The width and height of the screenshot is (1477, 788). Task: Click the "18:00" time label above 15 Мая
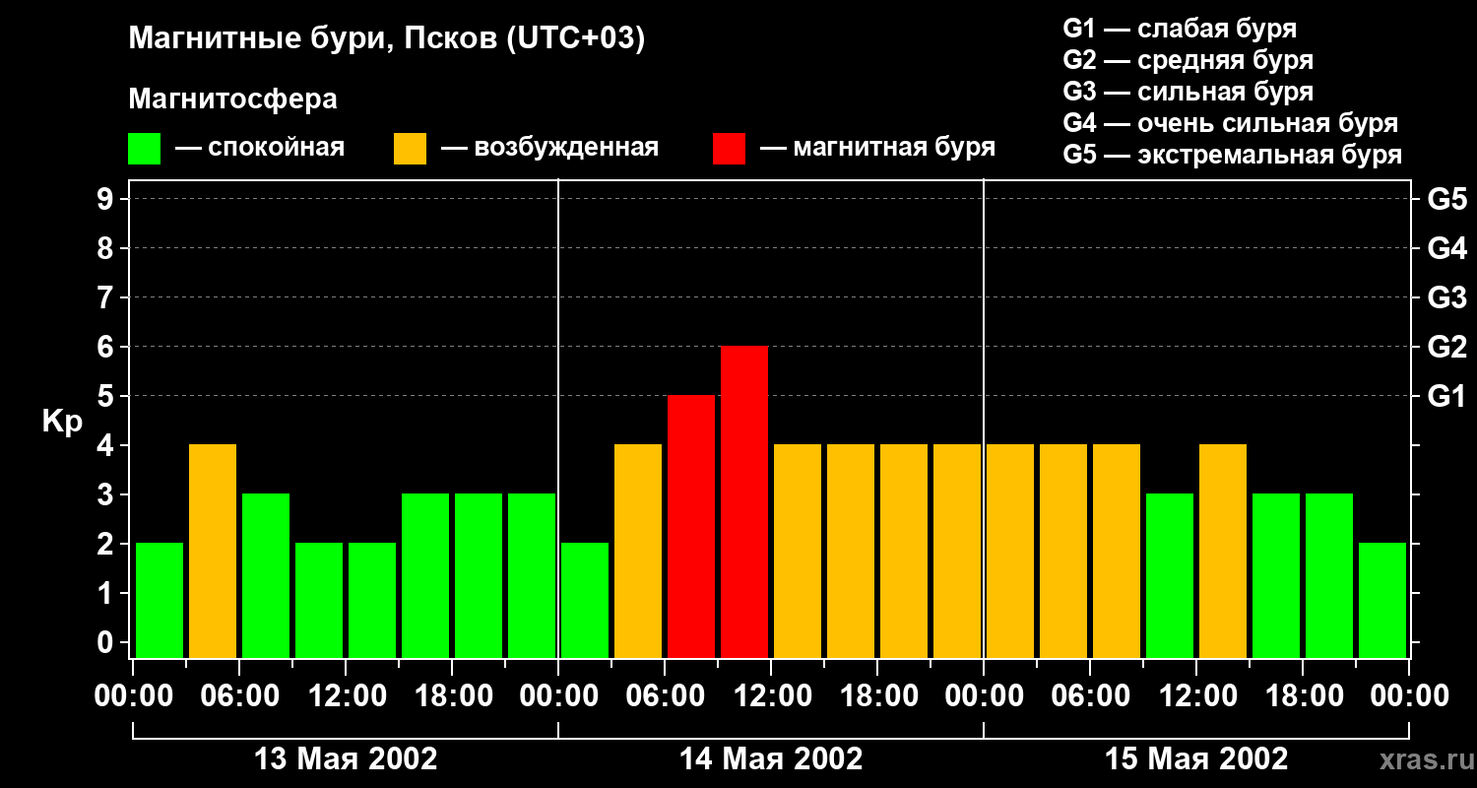[x=1303, y=696]
